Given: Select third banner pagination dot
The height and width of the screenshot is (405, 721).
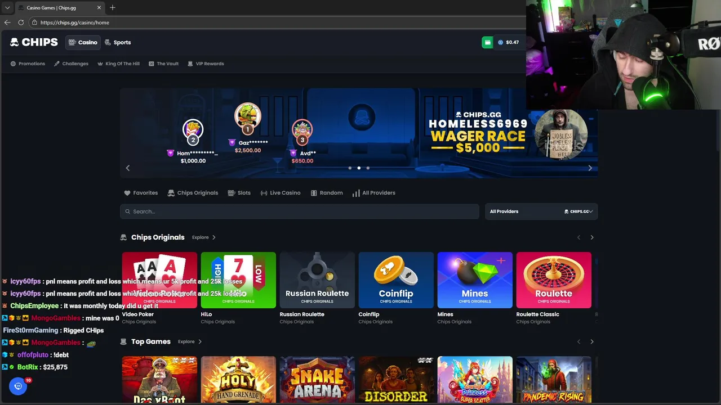Looking at the screenshot, I should pos(368,168).
